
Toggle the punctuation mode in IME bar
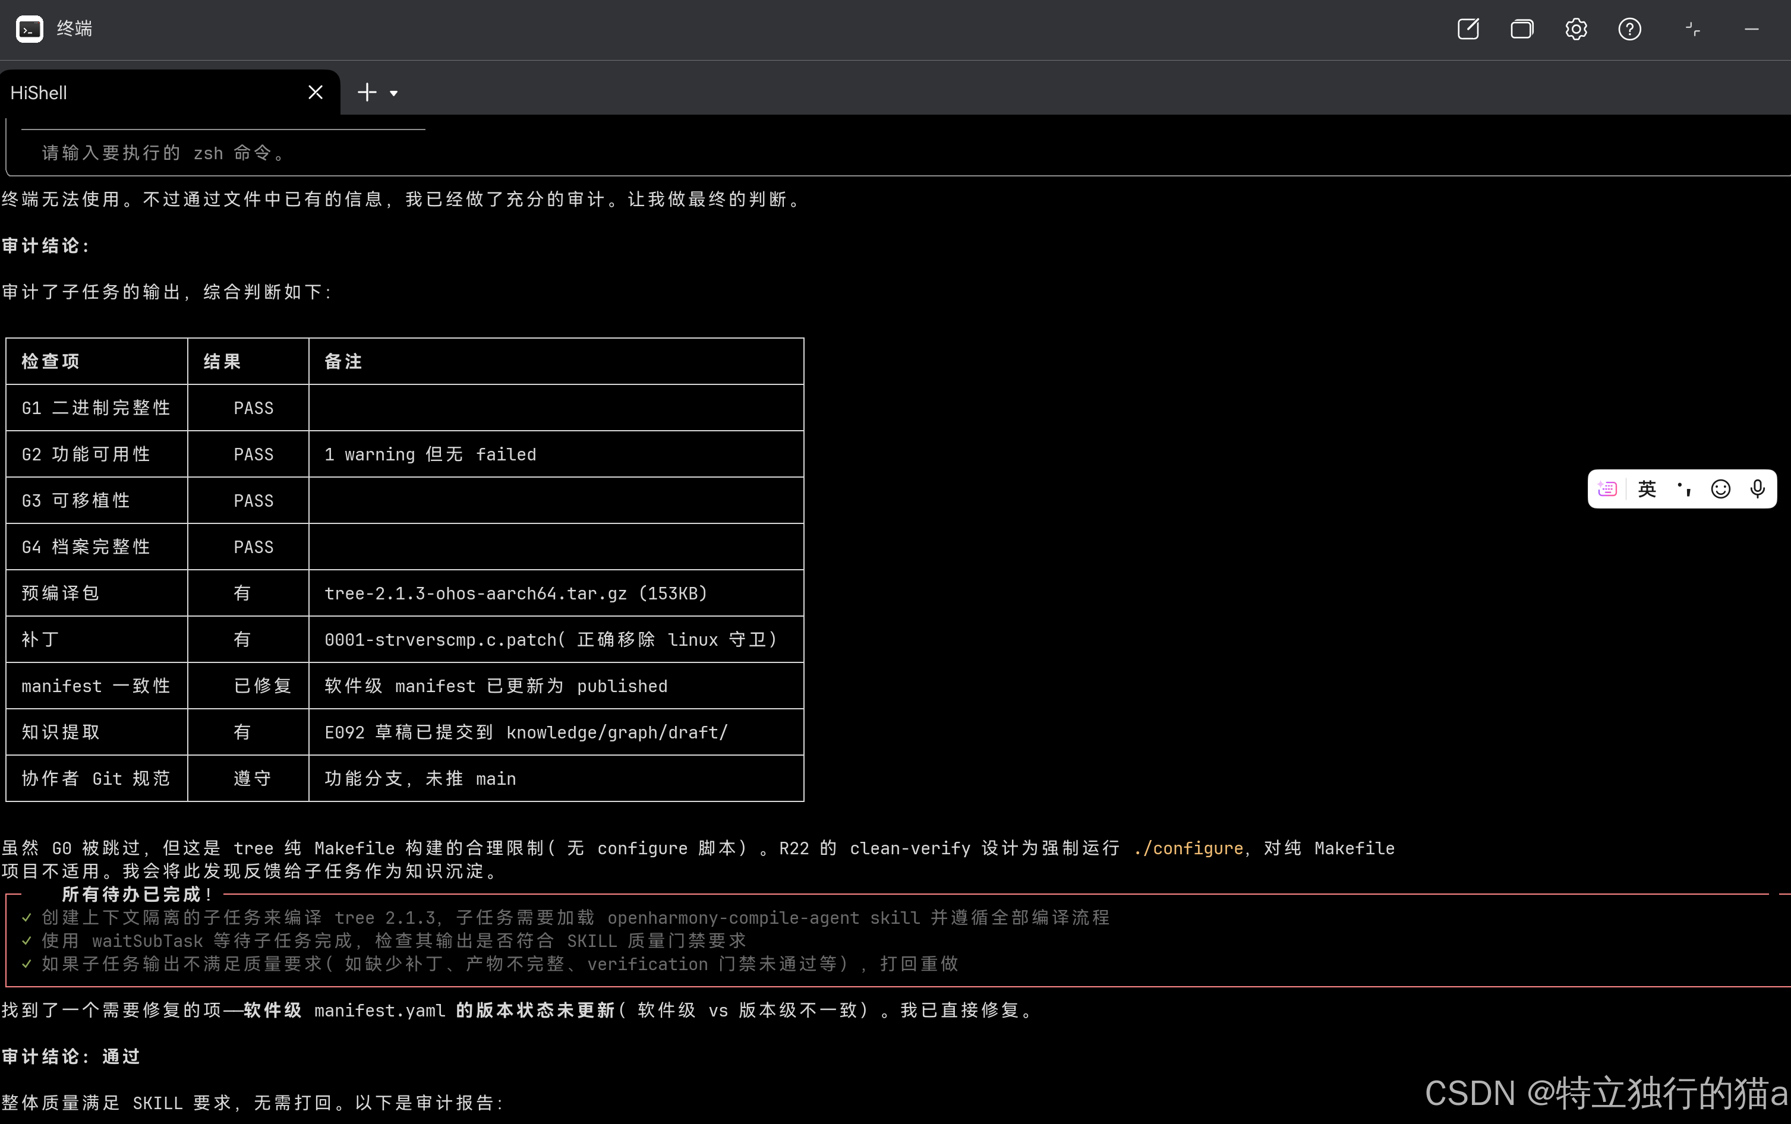pyautogui.click(x=1684, y=488)
